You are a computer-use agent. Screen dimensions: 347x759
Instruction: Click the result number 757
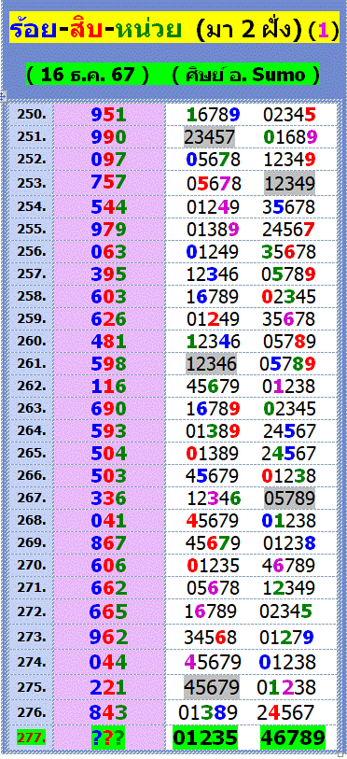click(109, 182)
